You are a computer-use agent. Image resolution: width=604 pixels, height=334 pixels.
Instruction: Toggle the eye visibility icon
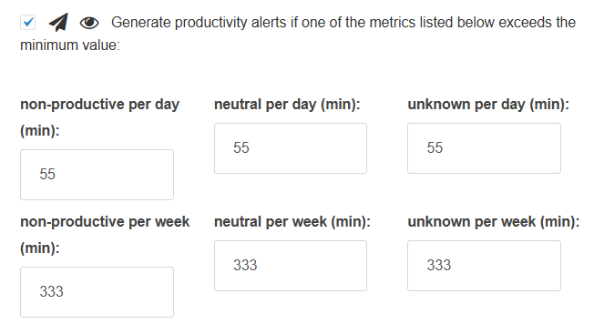89,23
